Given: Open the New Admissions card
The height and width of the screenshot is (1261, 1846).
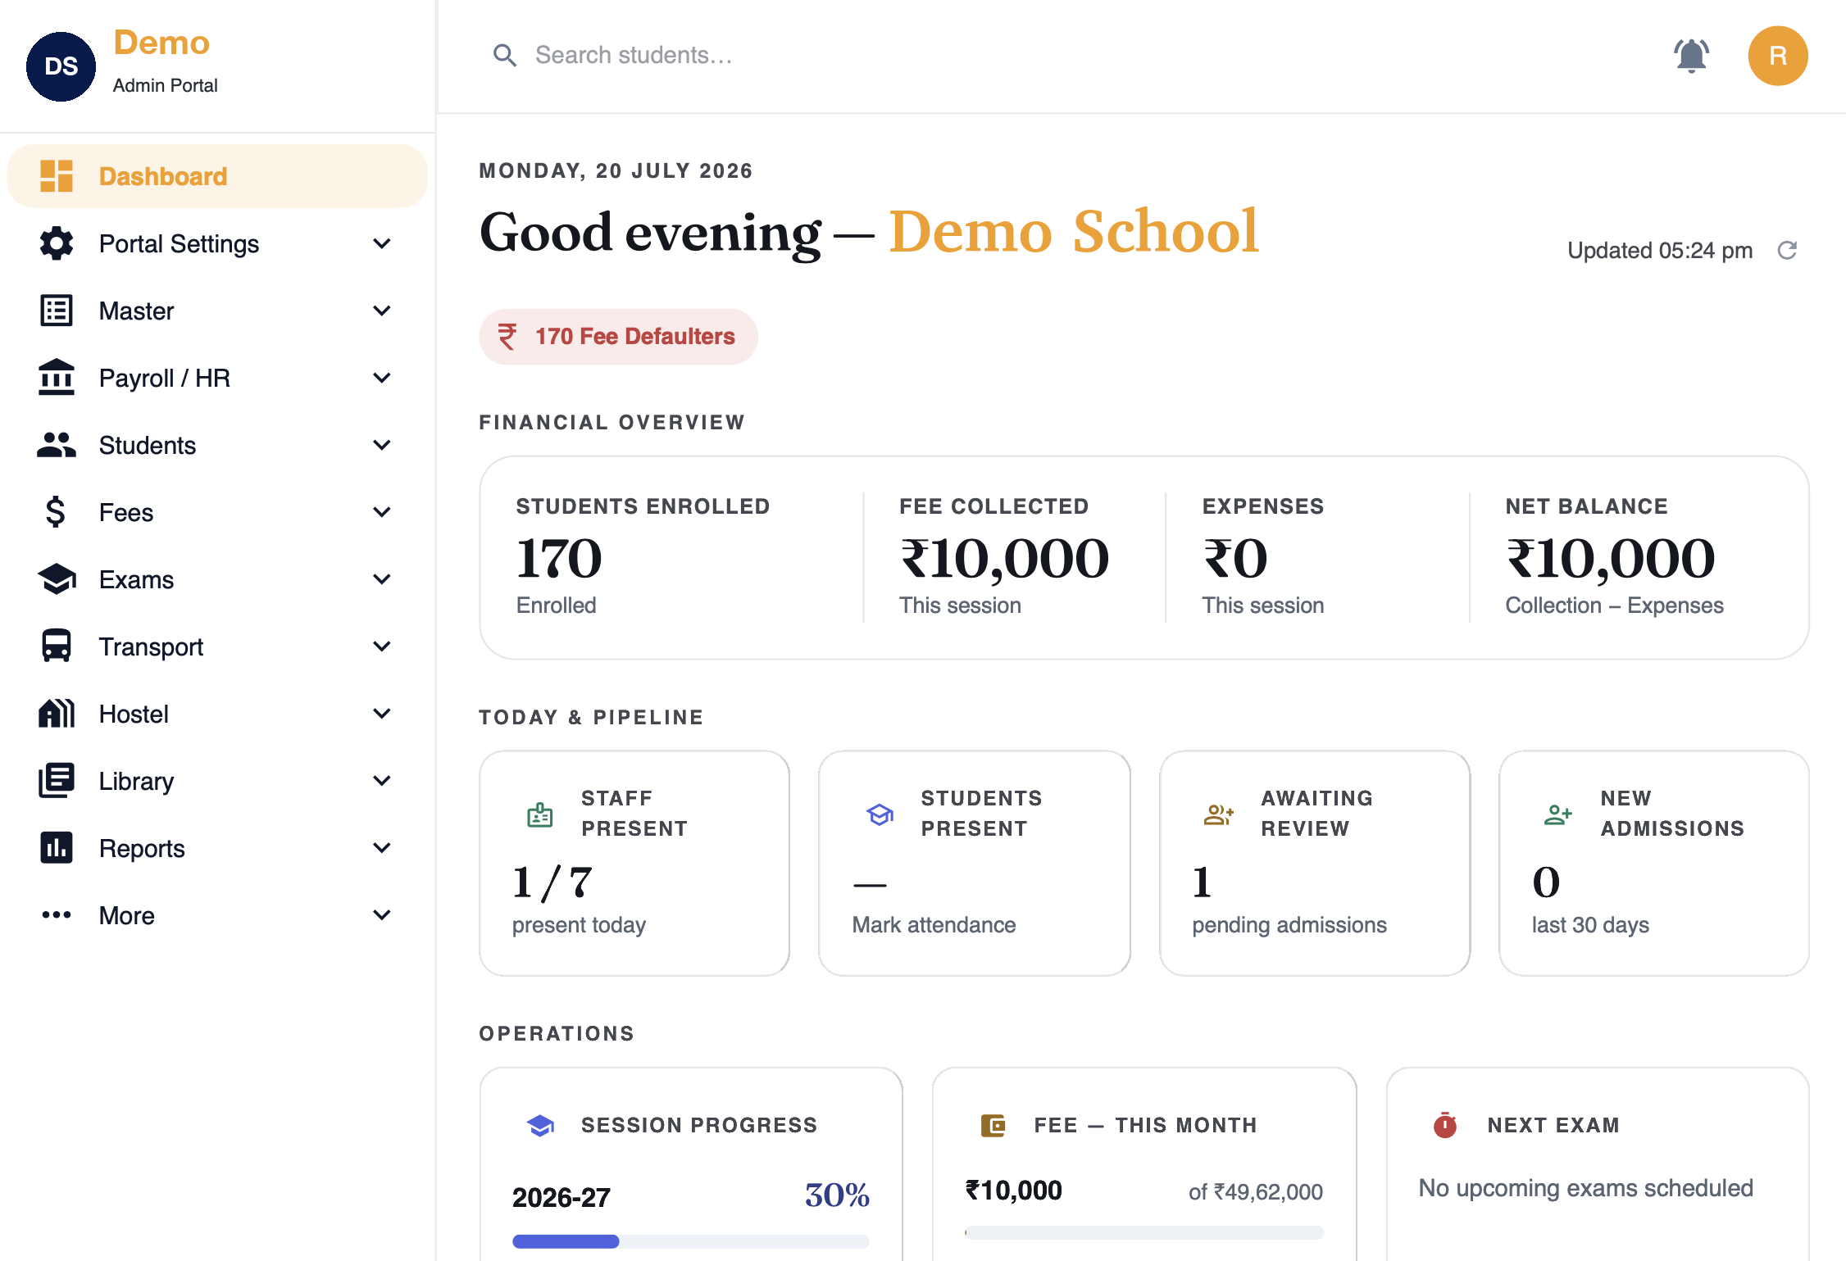Looking at the screenshot, I should click(x=1654, y=863).
